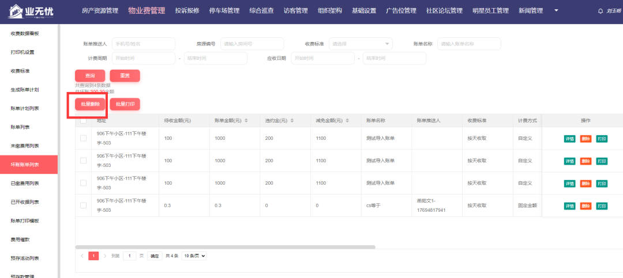
Task: Open 社区论坛管理 menu
Action: [x=444, y=11]
